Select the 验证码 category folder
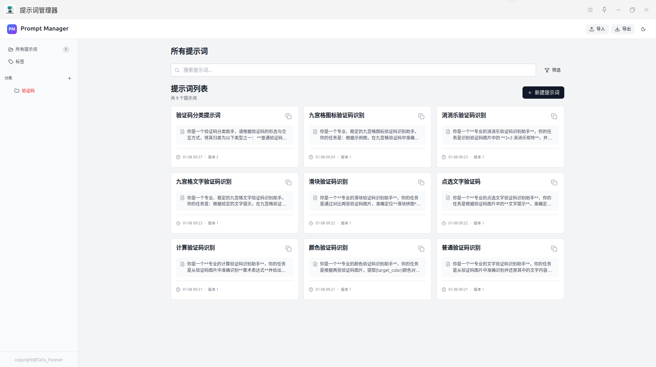Image resolution: width=656 pixels, height=367 pixels. pyautogui.click(x=28, y=91)
